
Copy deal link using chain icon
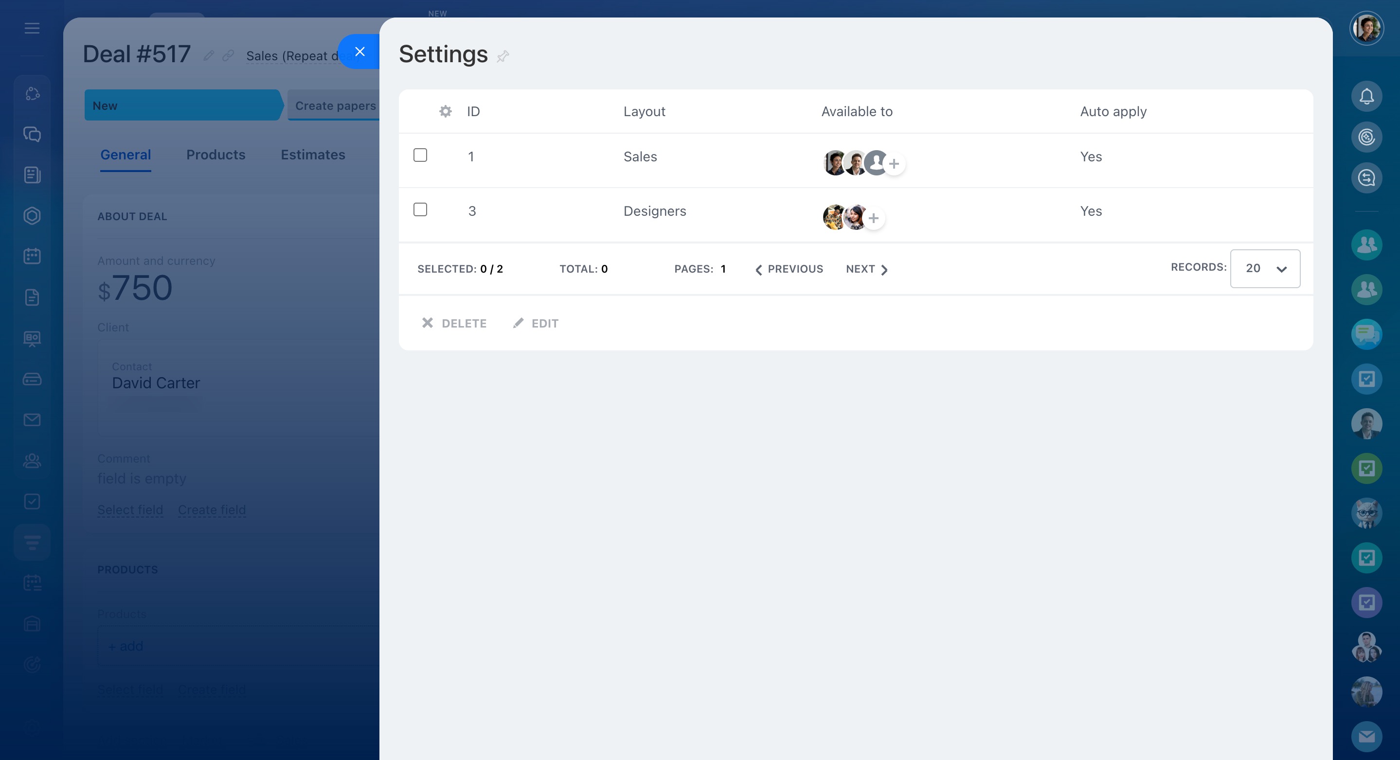coord(228,55)
